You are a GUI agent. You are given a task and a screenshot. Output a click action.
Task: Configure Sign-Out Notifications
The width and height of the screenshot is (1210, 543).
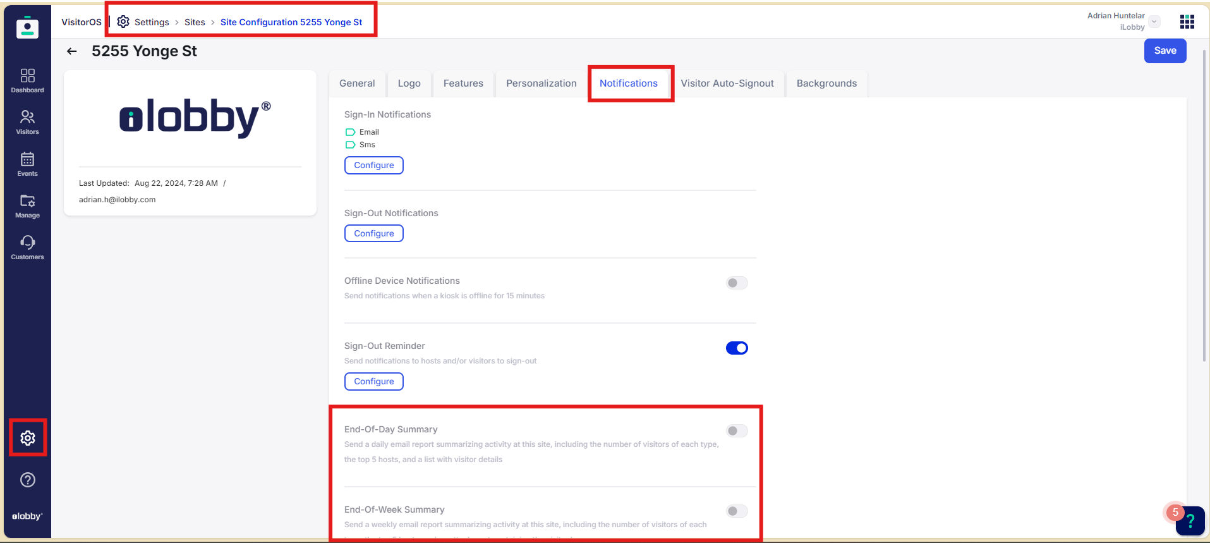tap(374, 233)
